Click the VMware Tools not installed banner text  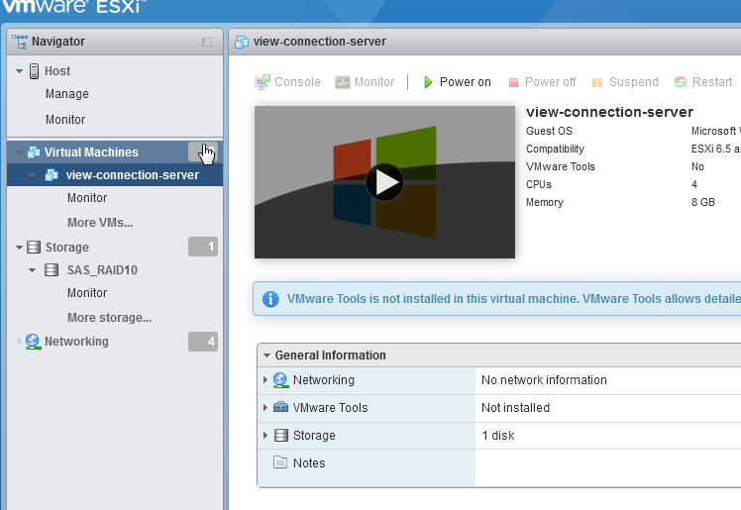coord(514,299)
